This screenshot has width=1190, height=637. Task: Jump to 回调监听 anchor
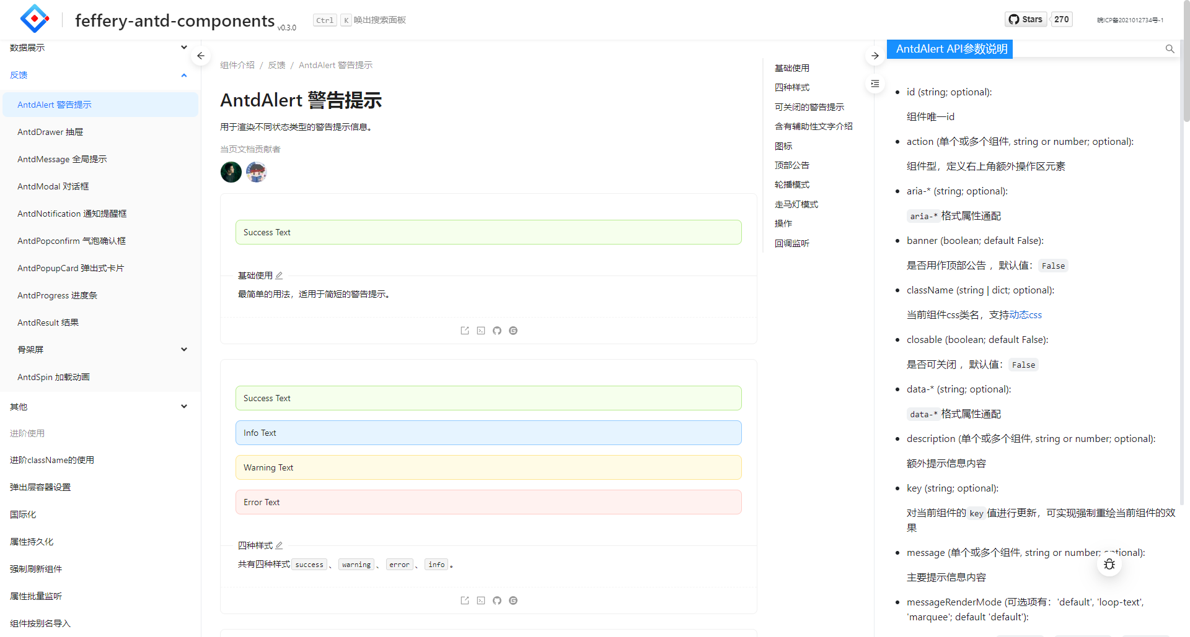point(792,243)
